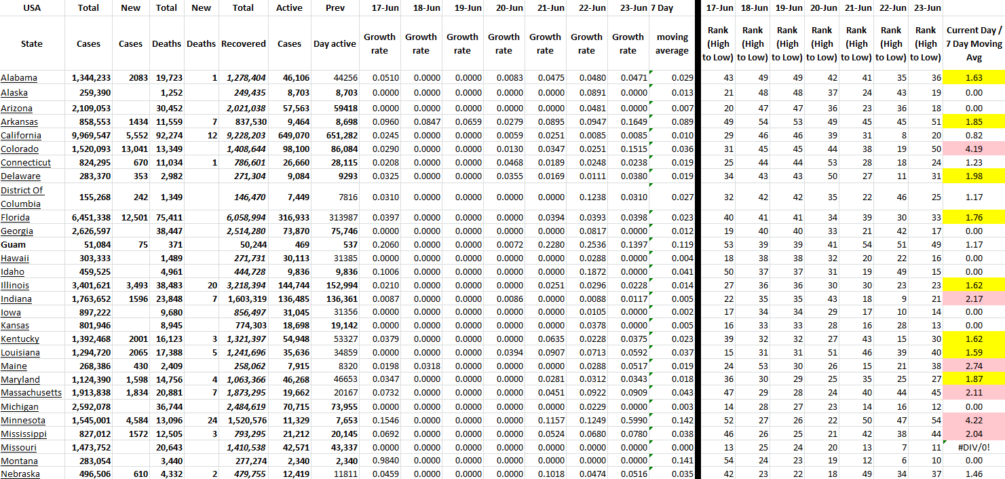Follow the Florida hyperlink
Viewport: 1005px width, 479px height.
click(x=15, y=218)
